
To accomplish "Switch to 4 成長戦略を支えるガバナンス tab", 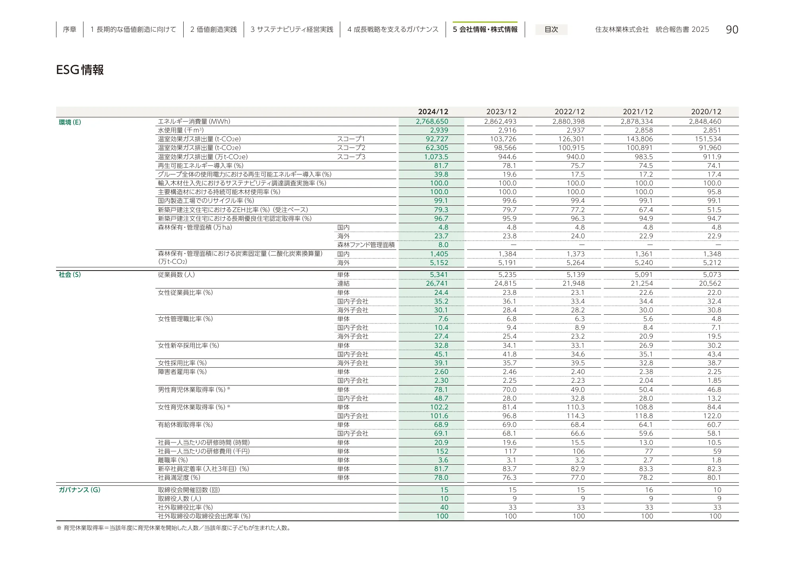I will [x=393, y=29].
